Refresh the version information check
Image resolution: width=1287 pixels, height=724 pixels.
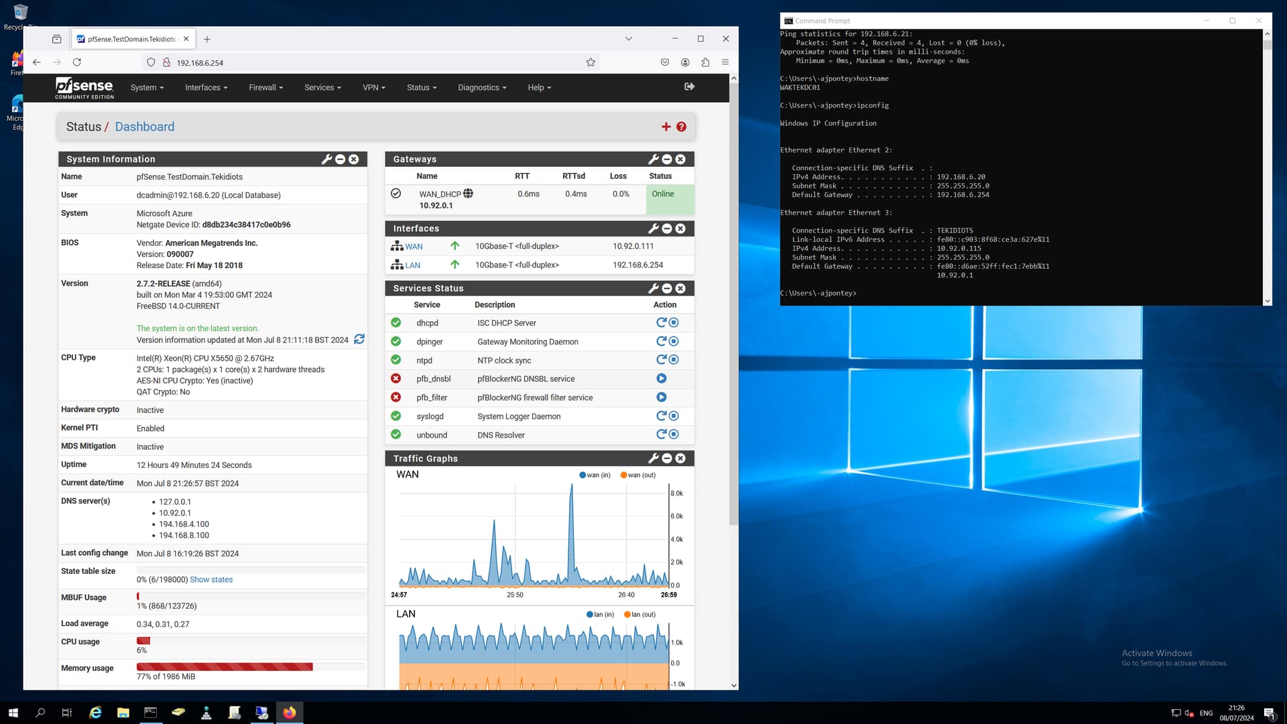coord(359,339)
